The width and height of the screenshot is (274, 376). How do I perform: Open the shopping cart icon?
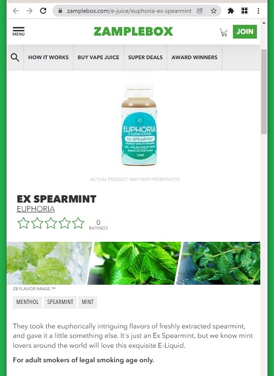(224, 32)
